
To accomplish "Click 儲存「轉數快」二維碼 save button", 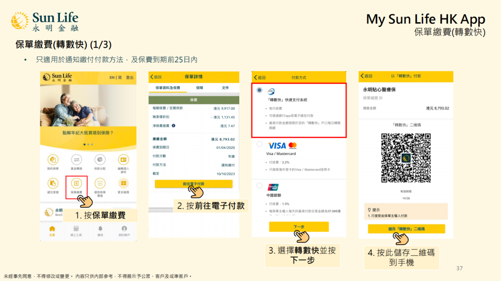I will pyautogui.click(x=406, y=229).
